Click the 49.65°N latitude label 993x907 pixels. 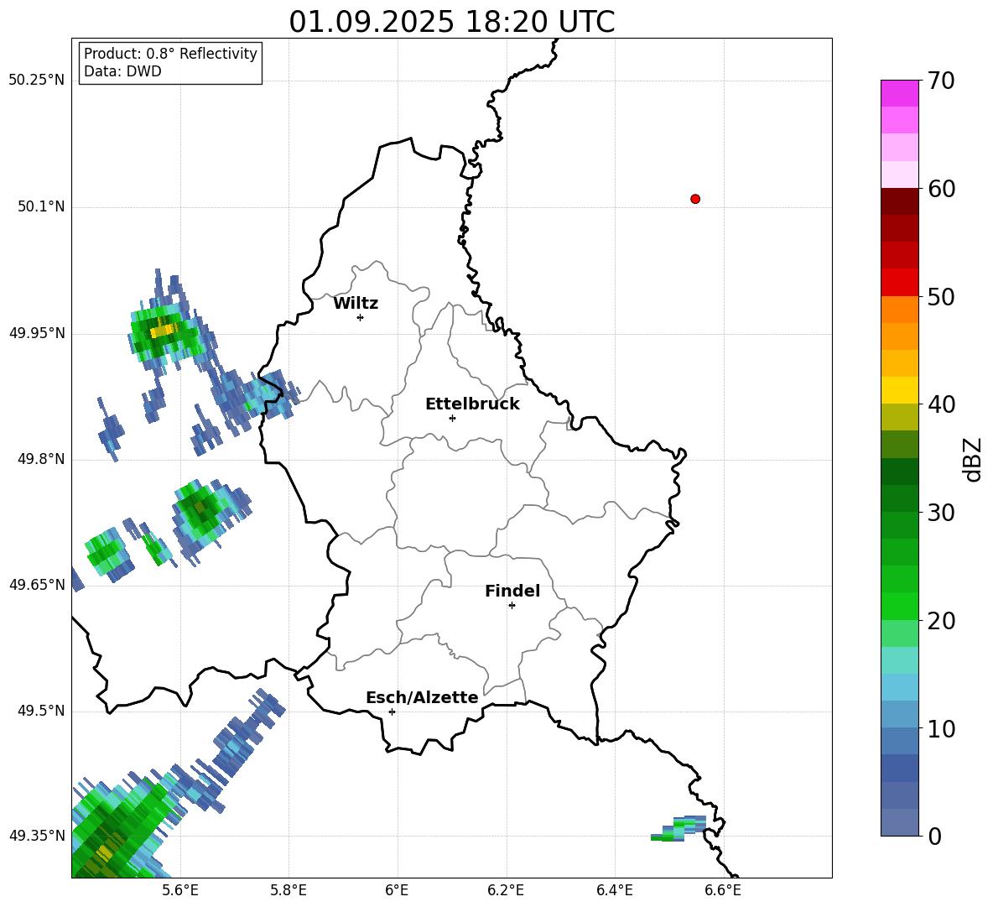pos(37,585)
